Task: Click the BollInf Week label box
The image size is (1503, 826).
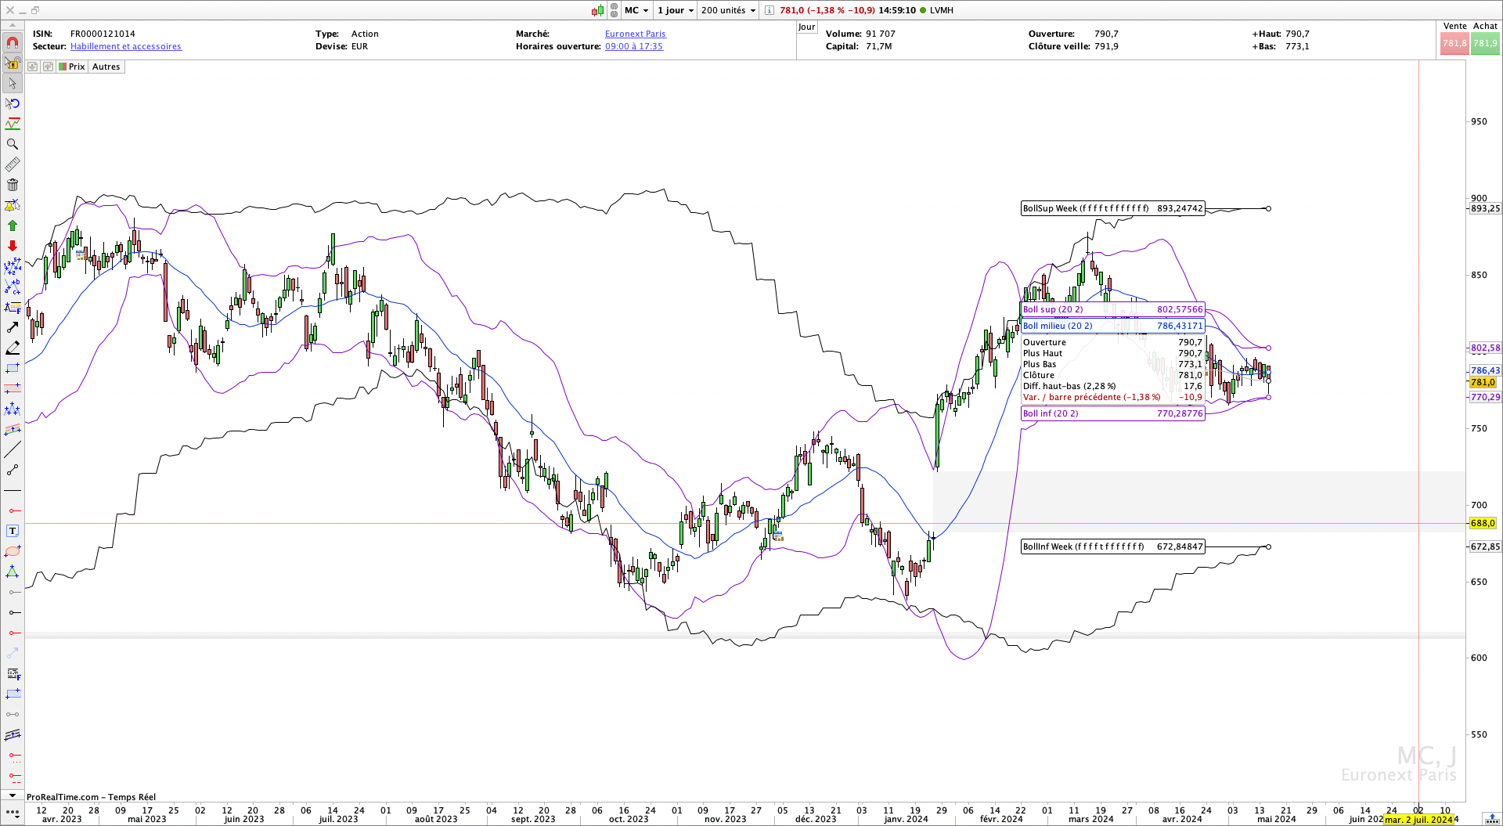Action: pos(1112,546)
